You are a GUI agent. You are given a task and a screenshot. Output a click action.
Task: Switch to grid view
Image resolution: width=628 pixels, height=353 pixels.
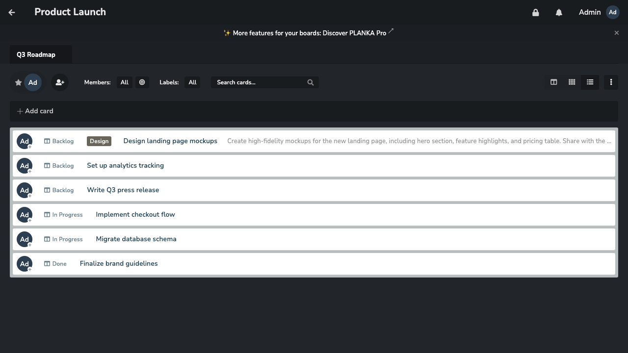coord(572,82)
